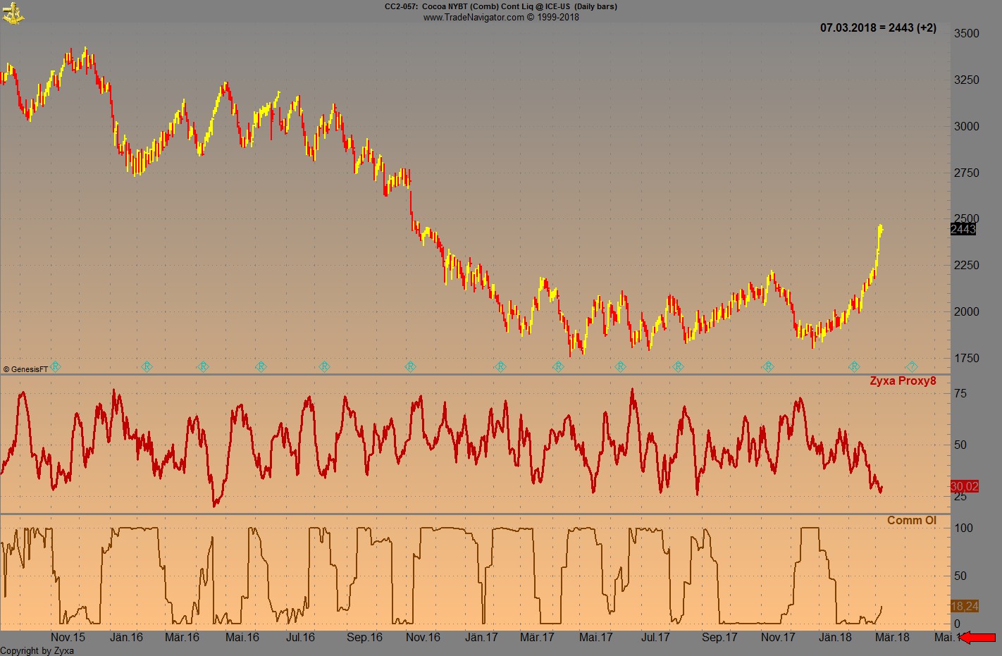Click the red arrow at the date axis end

pos(978,638)
